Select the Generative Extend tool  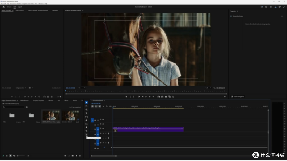86,135
